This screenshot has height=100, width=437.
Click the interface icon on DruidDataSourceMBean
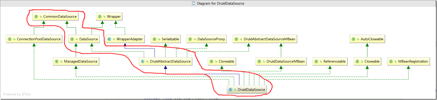(259, 62)
